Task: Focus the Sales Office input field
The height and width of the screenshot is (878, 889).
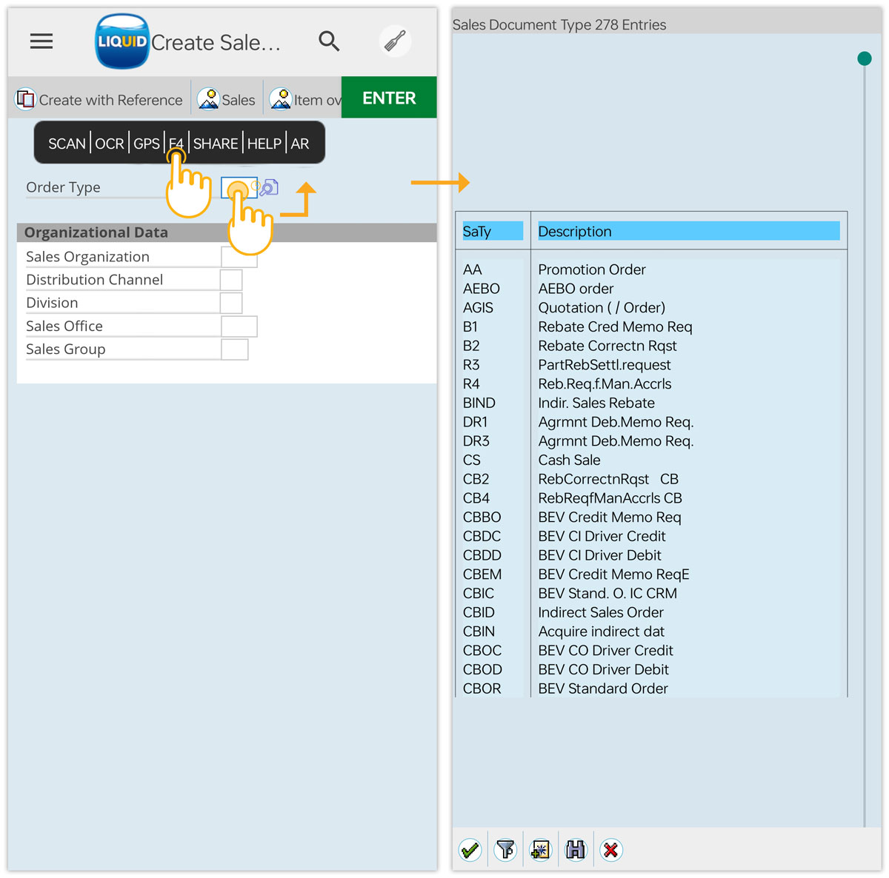Action: point(239,326)
